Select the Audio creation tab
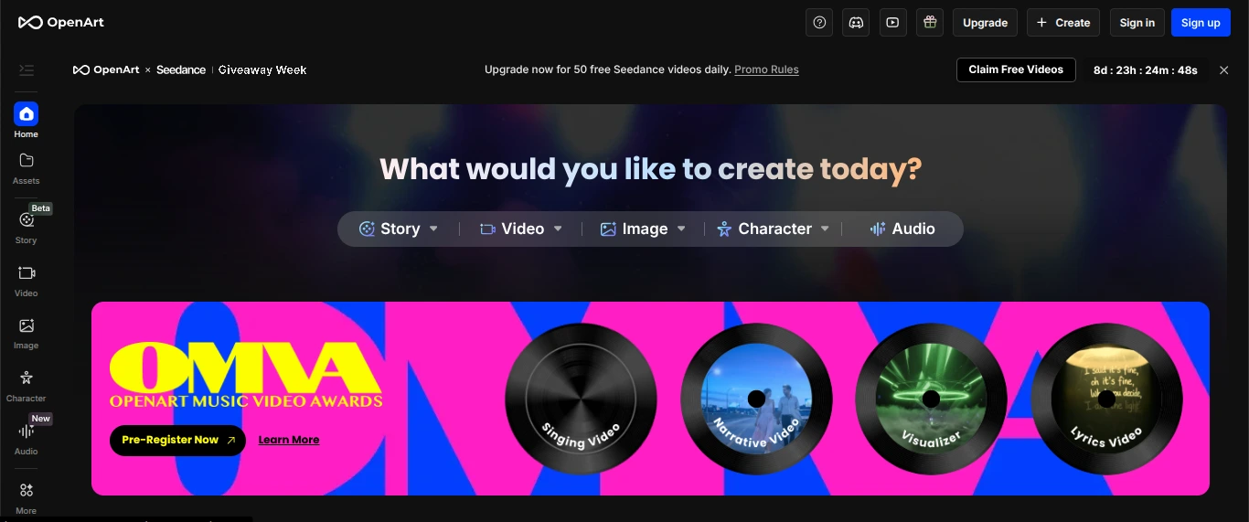The image size is (1249, 522). 902,229
